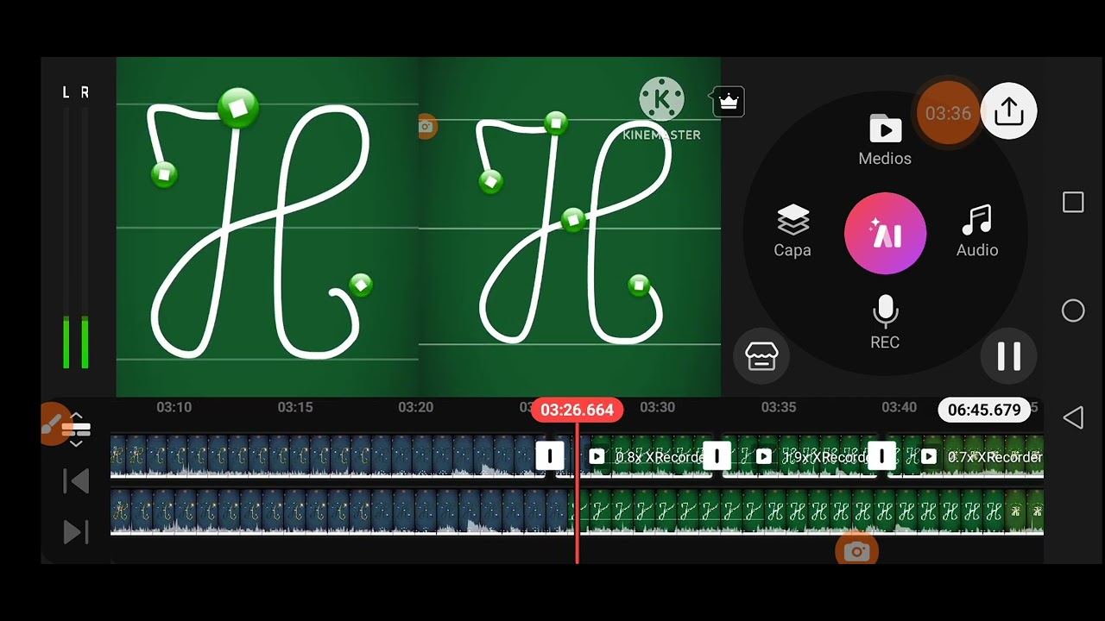The height and width of the screenshot is (621, 1105).
Task: Open transition before 0.9x XRecorder clip
Action: [x=717, y=455]
